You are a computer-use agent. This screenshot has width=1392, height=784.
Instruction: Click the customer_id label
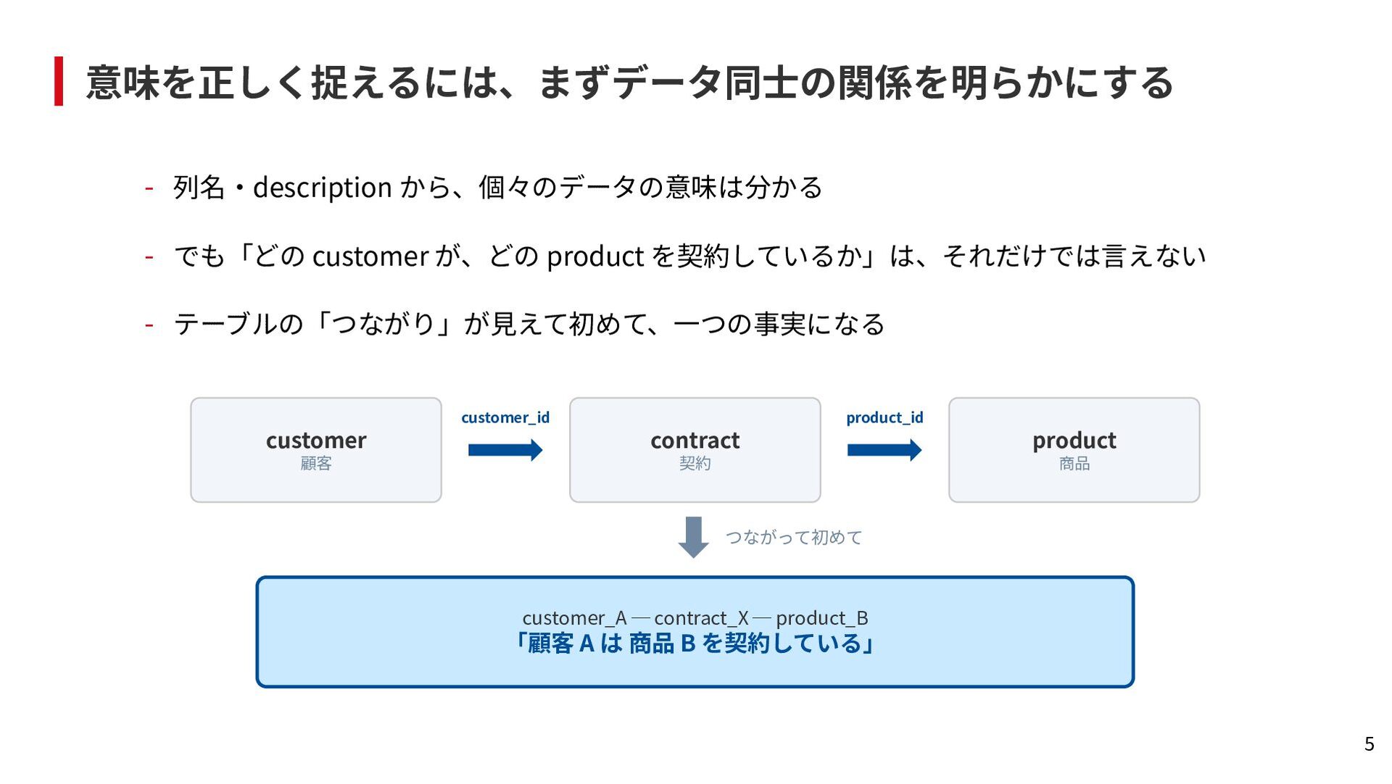(x=505, y=417)
